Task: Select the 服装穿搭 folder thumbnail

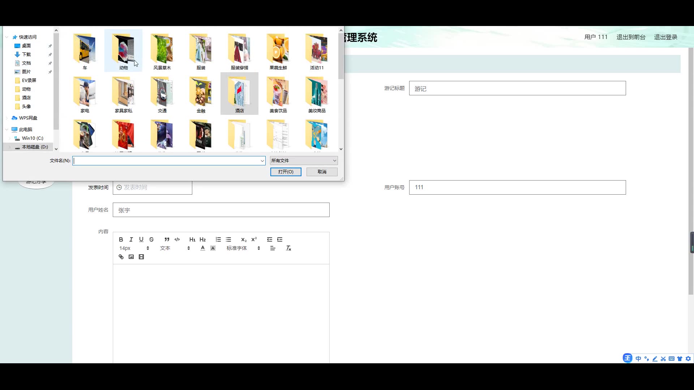Action: [239, 51]
